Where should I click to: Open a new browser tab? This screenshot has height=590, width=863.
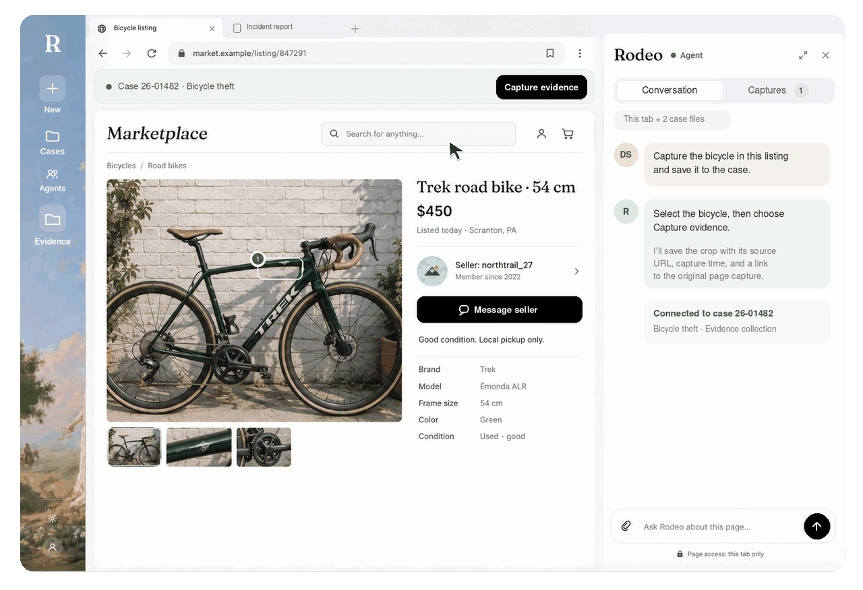(355, 28)
